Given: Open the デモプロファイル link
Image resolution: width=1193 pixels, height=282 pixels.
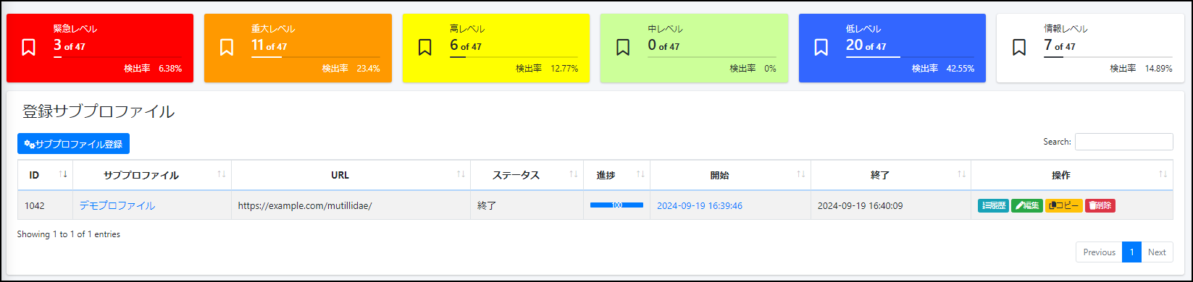Looking at the screenshot, I should 117,205.
